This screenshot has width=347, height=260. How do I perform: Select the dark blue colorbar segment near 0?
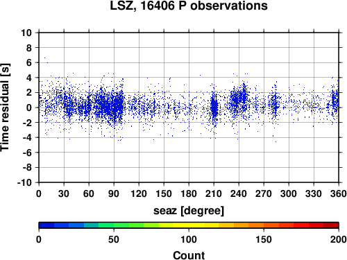click(46, 225)
